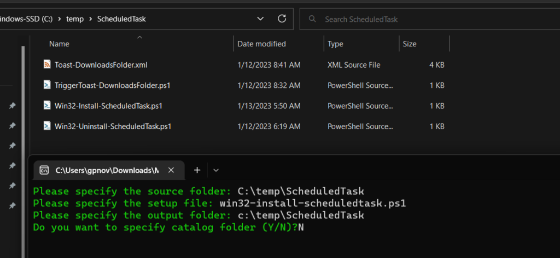
Task: Sort files by Name column header
Action: pos(59,44)
